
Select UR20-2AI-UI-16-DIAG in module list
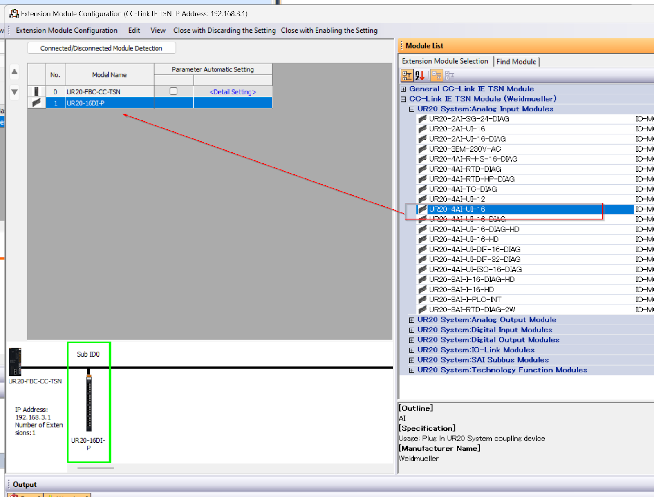pyautogui.click(x=525, y=139)
